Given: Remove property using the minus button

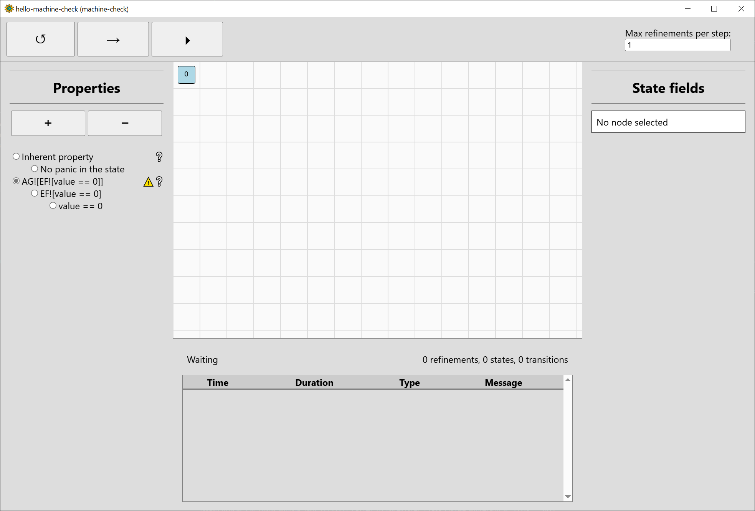Looking at the screenshot, I should [125, 123].
